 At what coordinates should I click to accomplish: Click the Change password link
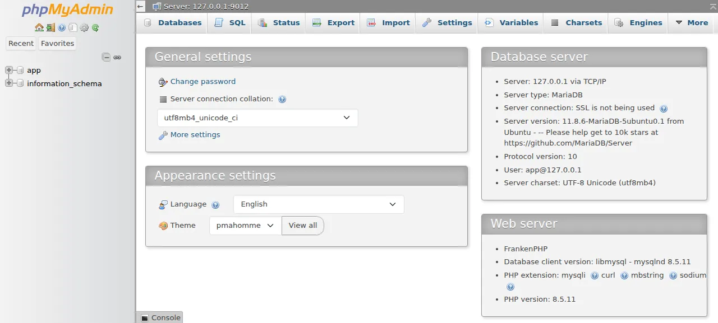click(203, 81)
